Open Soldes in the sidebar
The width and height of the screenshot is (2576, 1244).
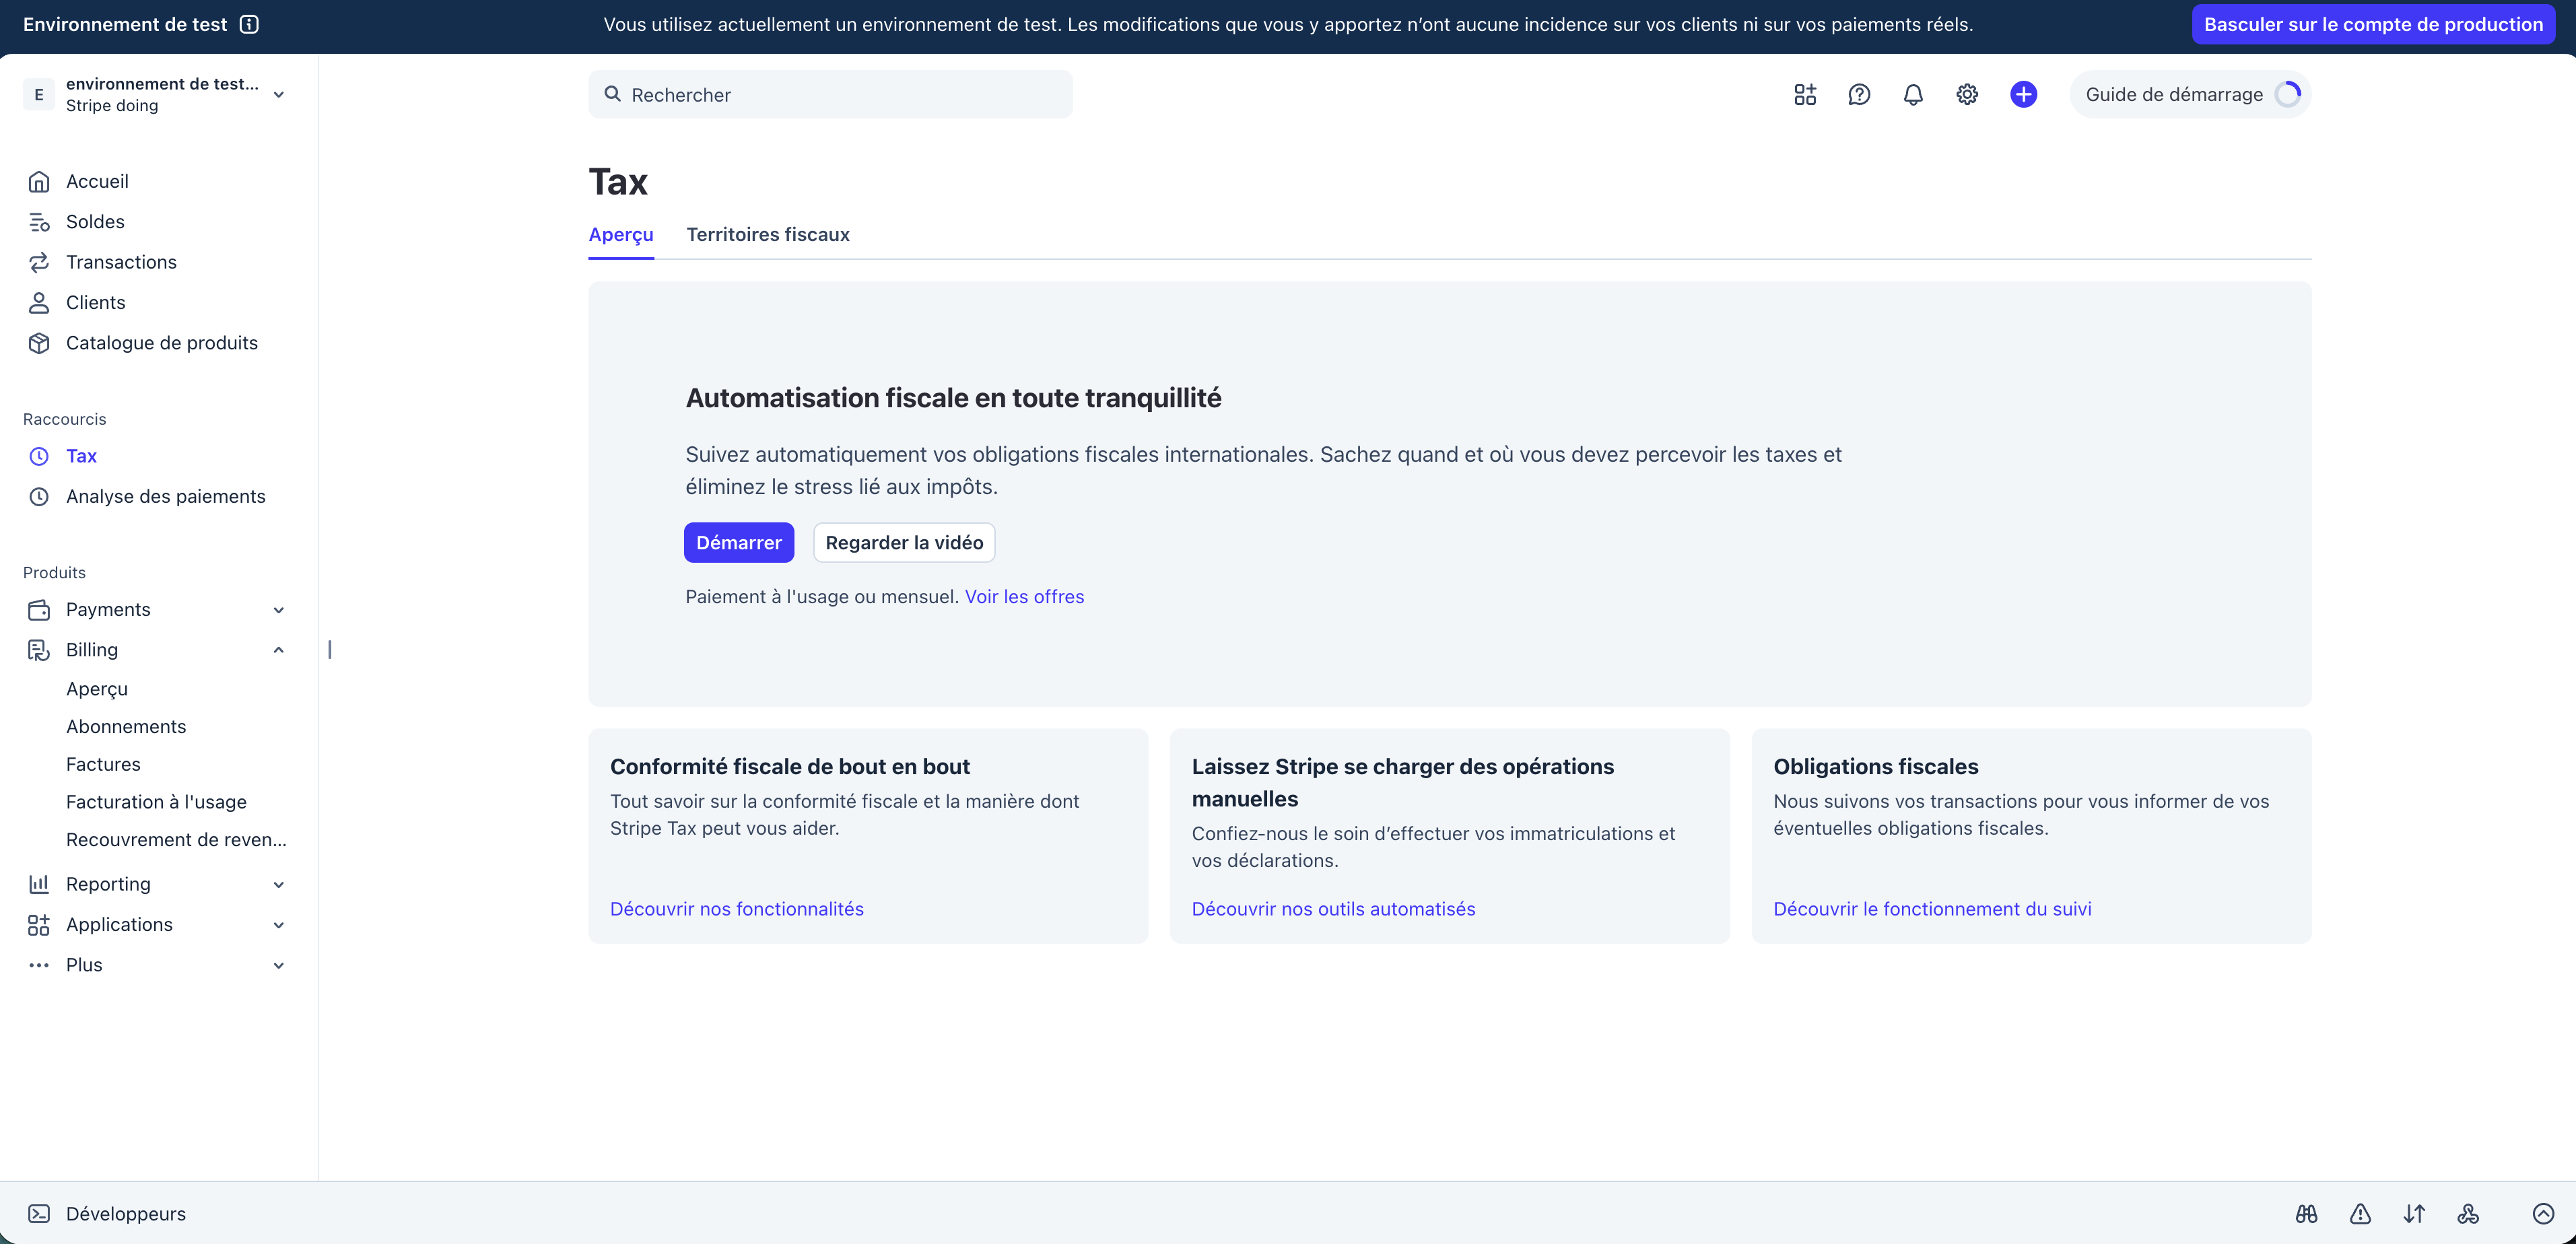coord(95,222)
